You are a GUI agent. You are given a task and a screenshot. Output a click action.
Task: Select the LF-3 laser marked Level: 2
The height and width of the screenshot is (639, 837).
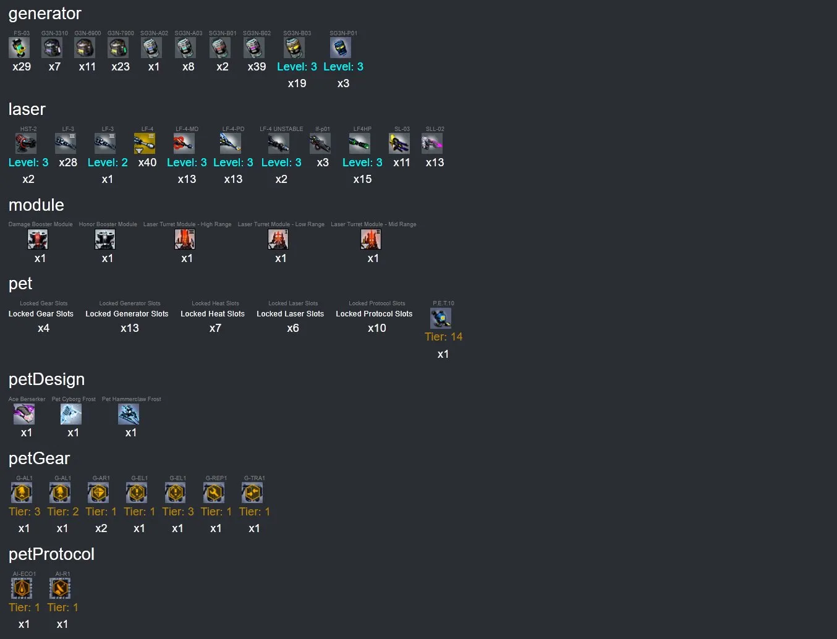[105, 143]
